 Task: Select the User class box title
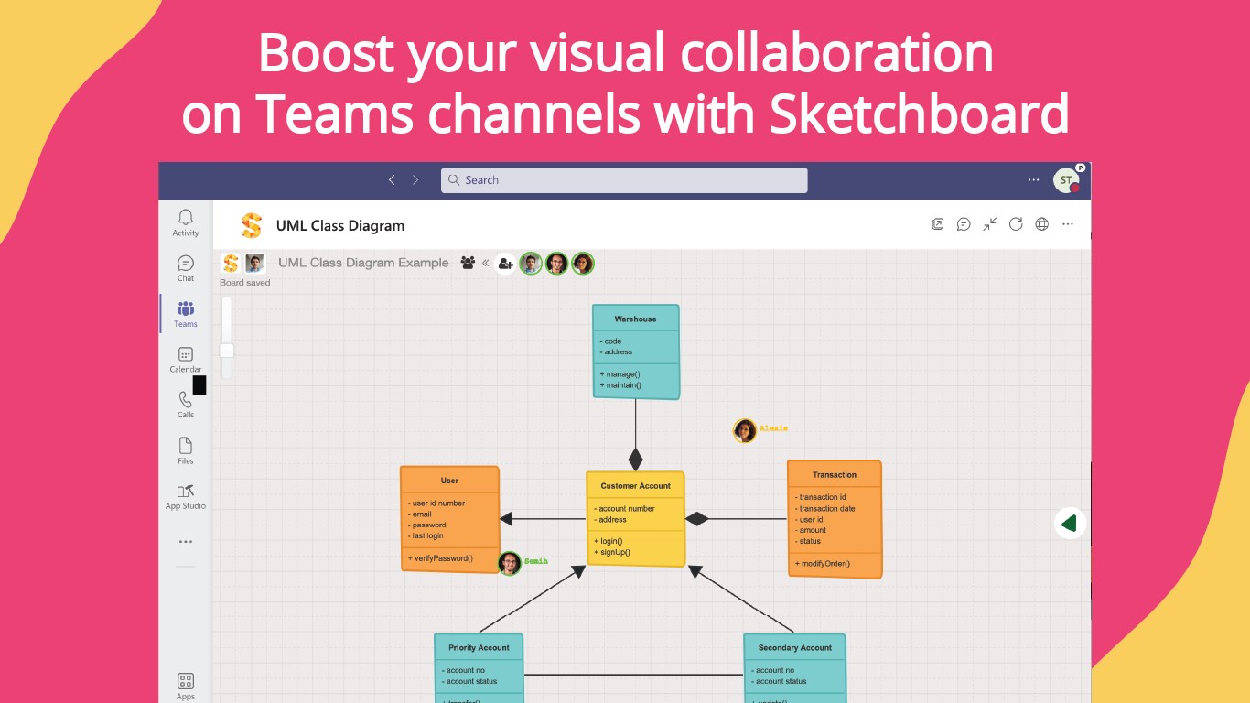click(449, 481)
